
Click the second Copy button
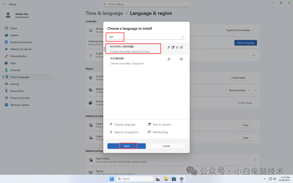[246, 138]
